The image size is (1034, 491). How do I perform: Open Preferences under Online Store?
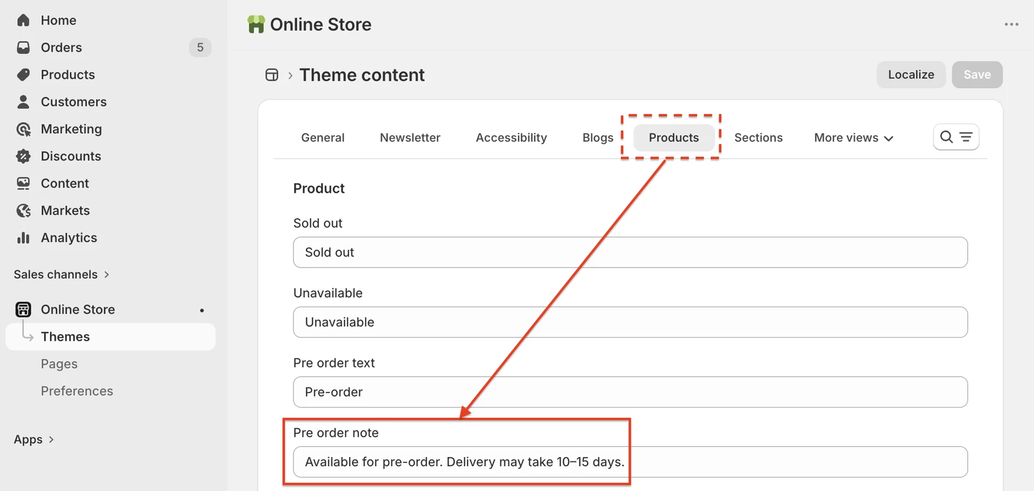(x=77, y=391)
